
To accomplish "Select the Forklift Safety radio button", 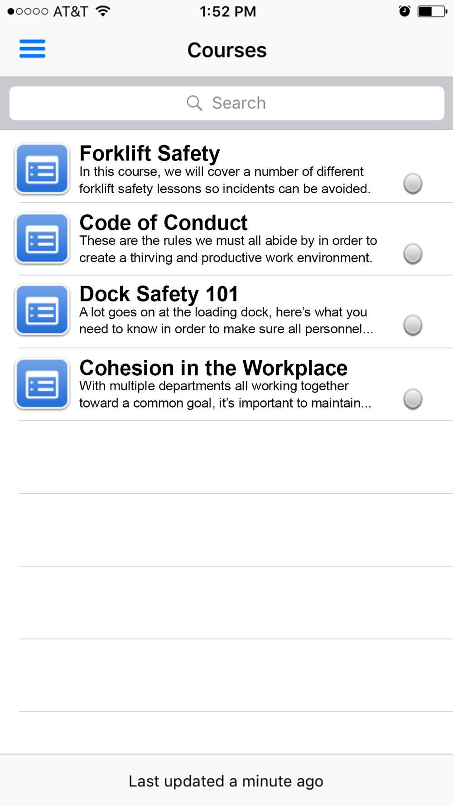I will (x=413, y=184).
